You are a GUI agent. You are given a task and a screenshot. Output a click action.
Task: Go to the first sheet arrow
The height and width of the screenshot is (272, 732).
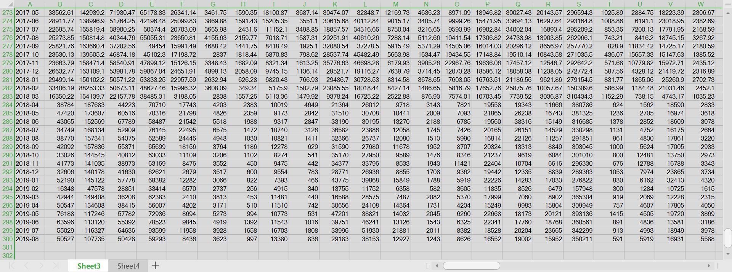click(x=11, y=266)
